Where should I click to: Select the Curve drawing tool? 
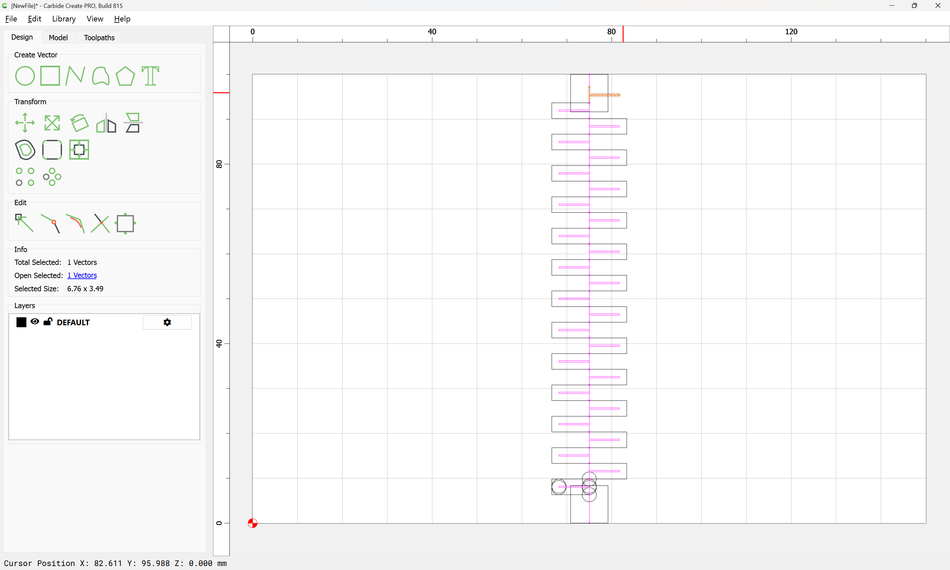point(101,76)
